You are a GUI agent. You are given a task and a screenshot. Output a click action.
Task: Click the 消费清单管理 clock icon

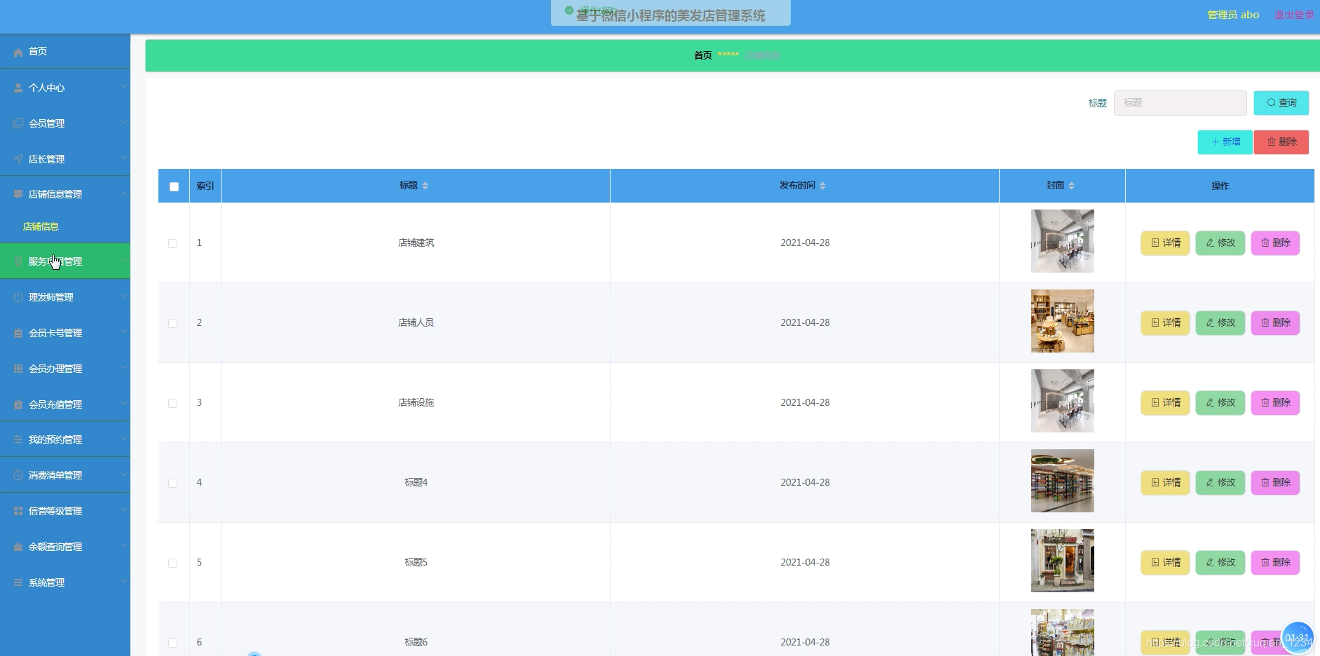(x=18, y=475)
